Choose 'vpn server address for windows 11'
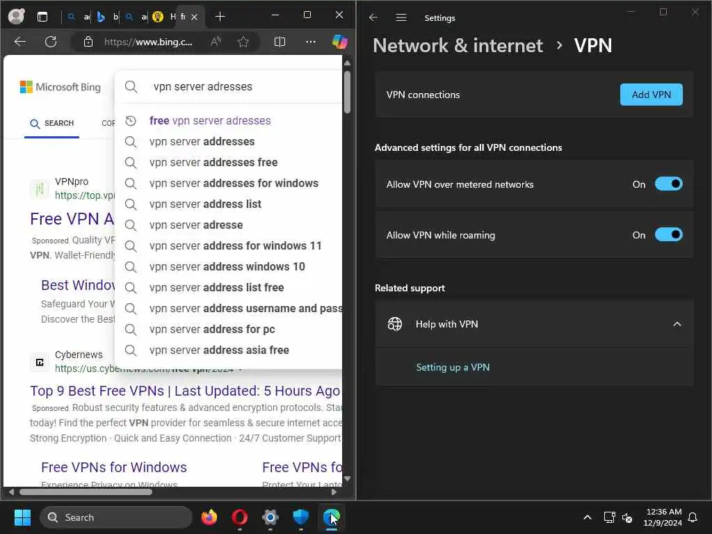The width and height of the screenshot is (712, 534). pos(235,245)
